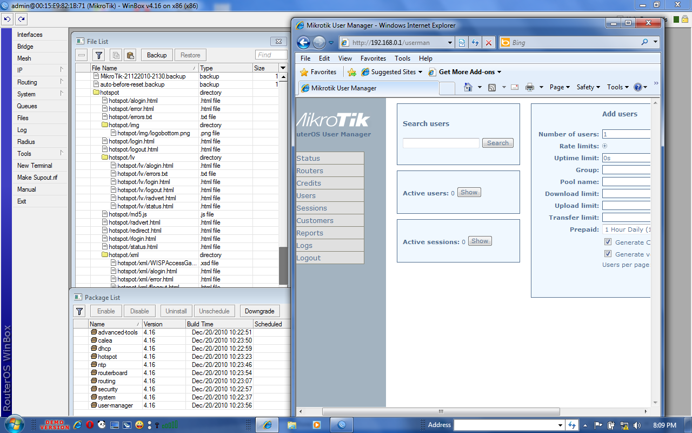Image resolution: width=692 pixels, height=433 pixels.
Task: Open the IE Help menu
Action: tap(425, 58)
